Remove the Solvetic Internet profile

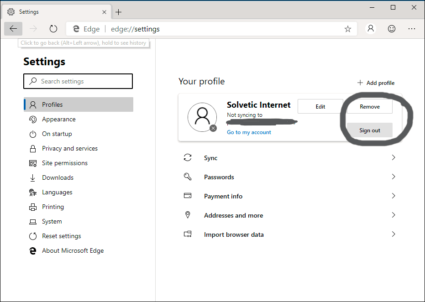coord(369,106)
